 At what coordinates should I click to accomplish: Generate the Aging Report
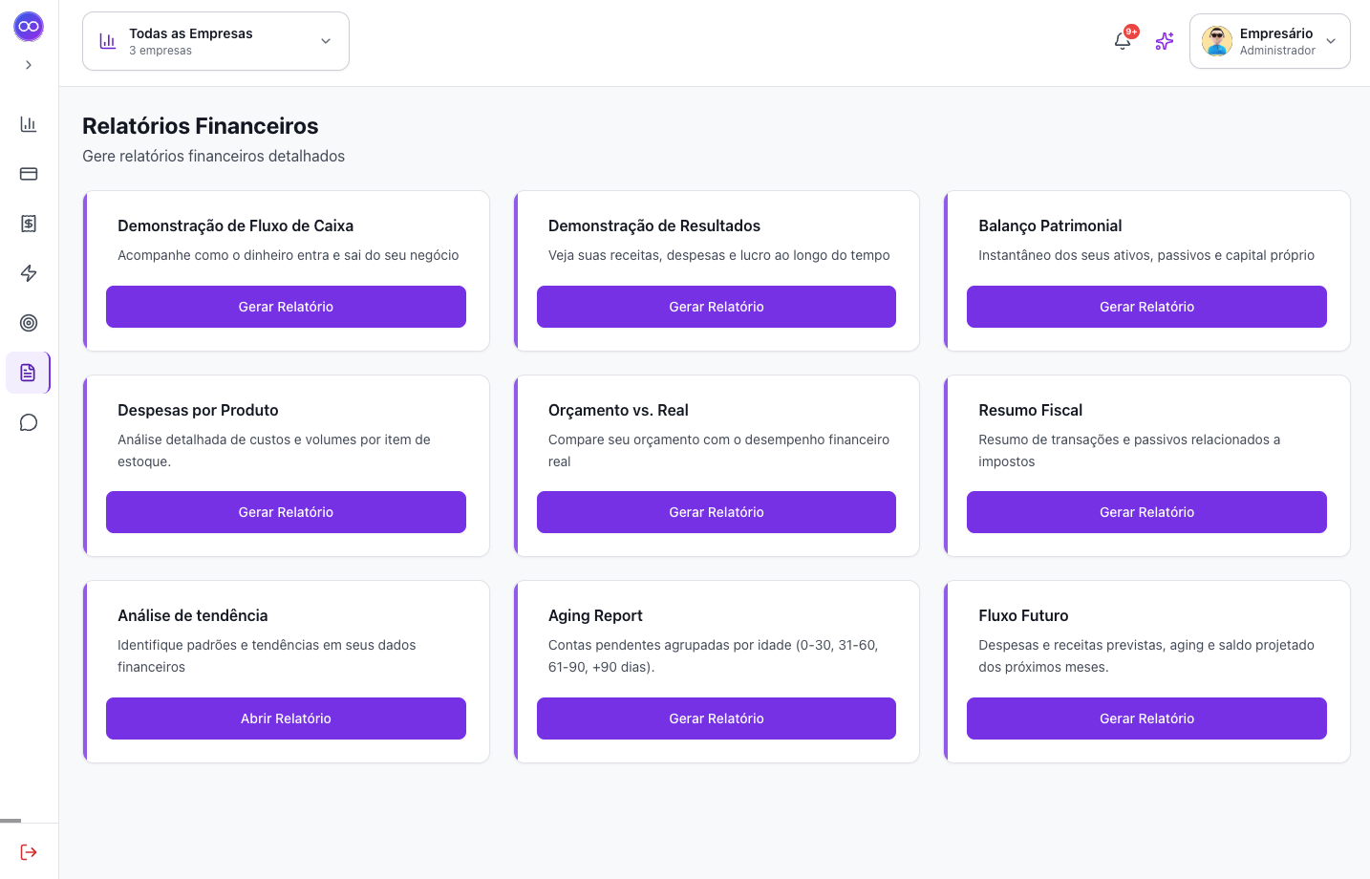click(717, 718)
